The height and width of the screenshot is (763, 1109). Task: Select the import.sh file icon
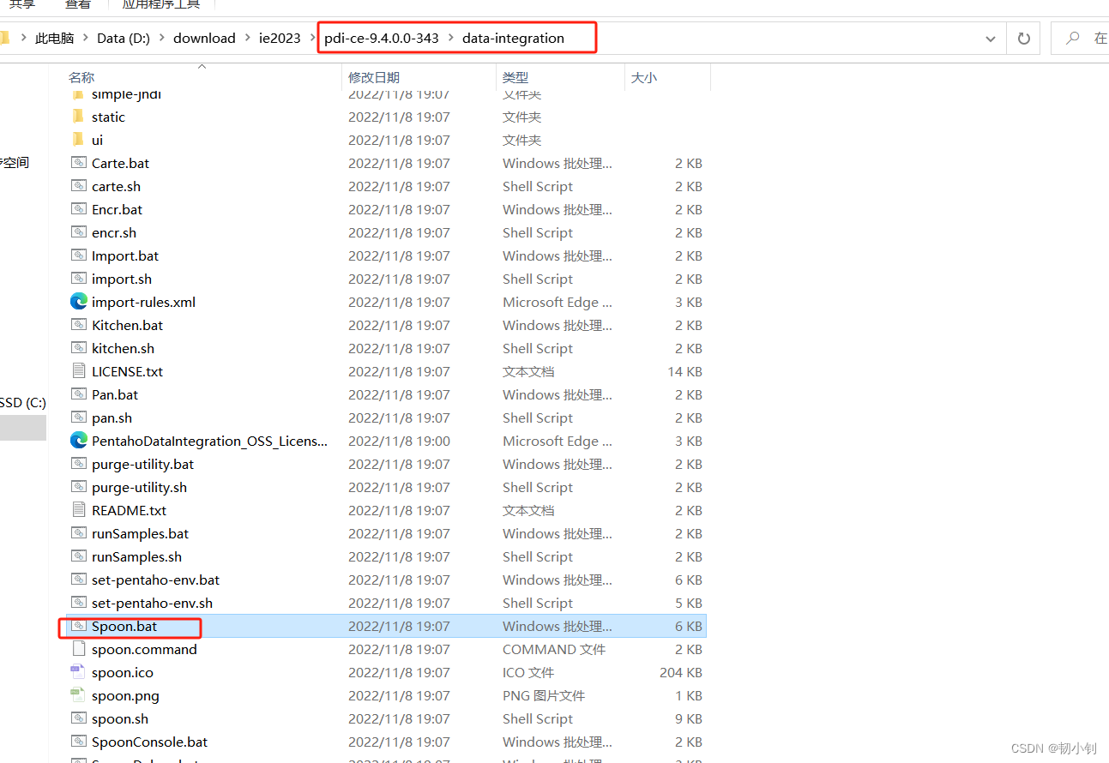(x=78, y=279)
